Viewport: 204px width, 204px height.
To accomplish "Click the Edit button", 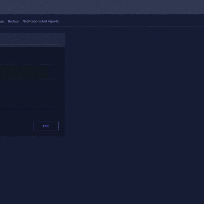I will tap(46, 126).
